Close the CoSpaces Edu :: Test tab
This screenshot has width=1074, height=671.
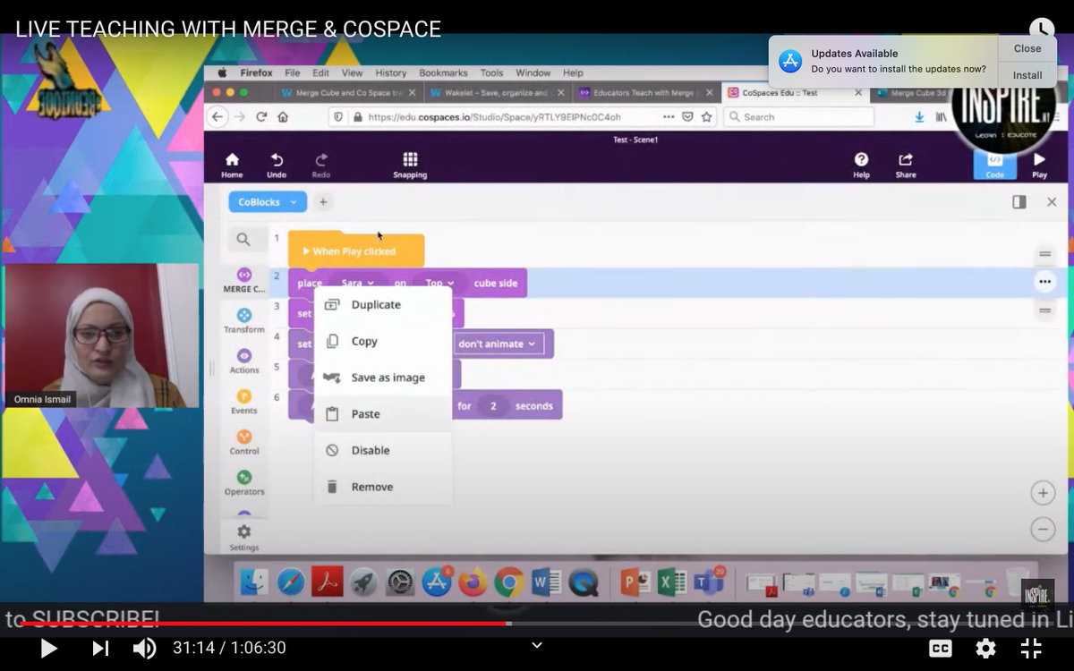[x=857, y=92]
